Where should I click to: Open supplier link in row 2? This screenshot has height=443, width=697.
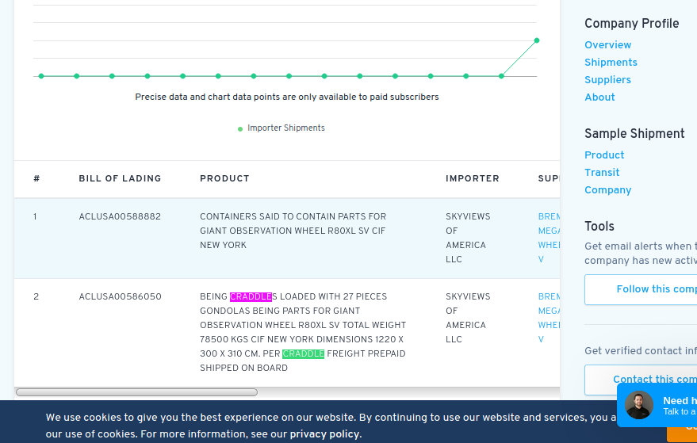549,318
